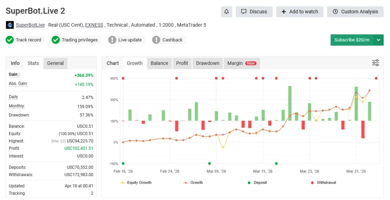Open Custom Analysis
The image size is (390, 200).
tap(355, 12)
